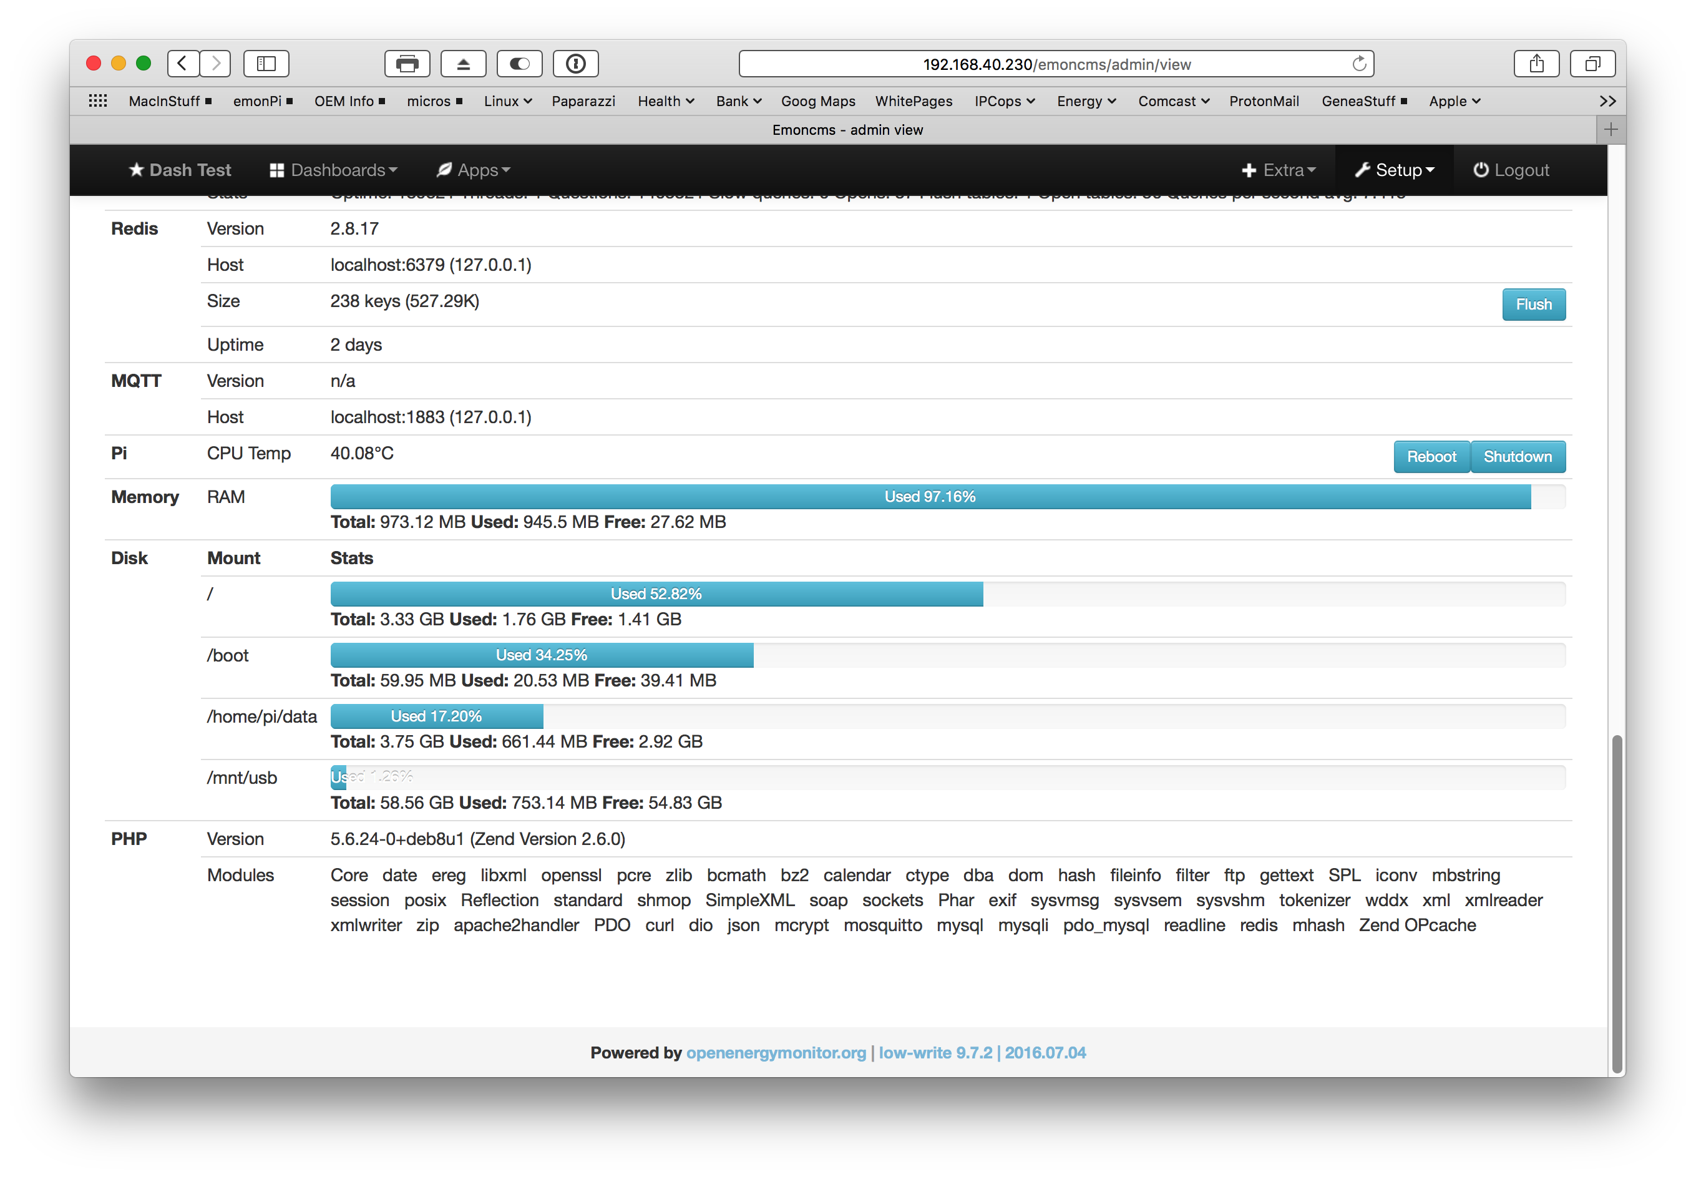
Task: Click the /home/pi/data Used 17.20% bar
Action: 437,717
